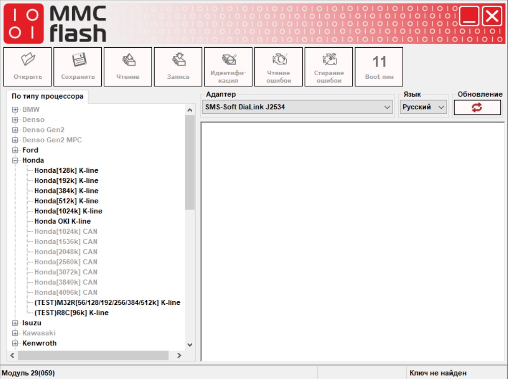508x379 pixels.
Task: Click the Стирание ошибок (Erase errors) icon
Action: coord(328,60)
